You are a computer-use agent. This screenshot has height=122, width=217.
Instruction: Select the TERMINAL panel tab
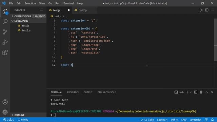(57, 92)
